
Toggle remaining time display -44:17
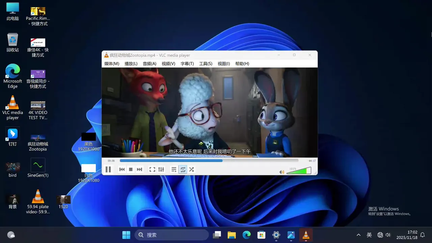(312, 161)
